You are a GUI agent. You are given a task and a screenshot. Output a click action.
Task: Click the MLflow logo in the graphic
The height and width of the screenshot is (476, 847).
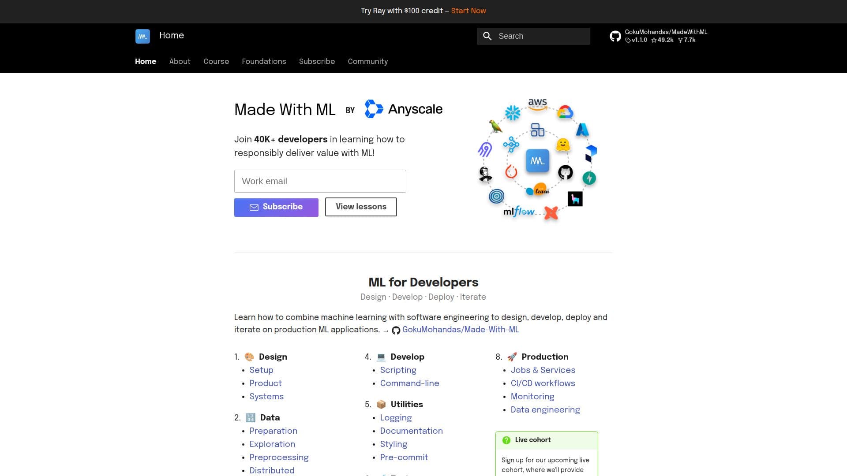point(519,212)
